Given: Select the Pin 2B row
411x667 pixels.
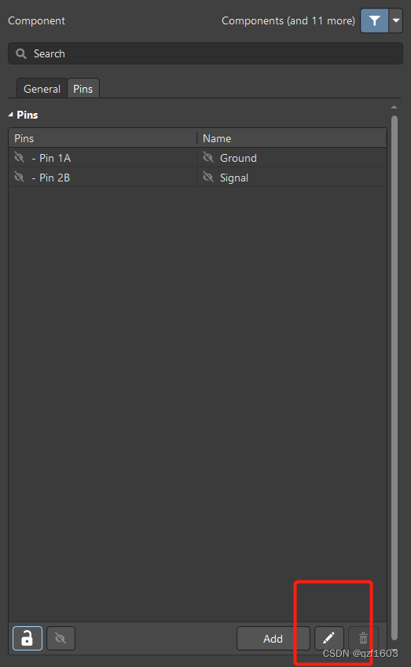Looking at the screenshot, I should [x=197, y=178].
